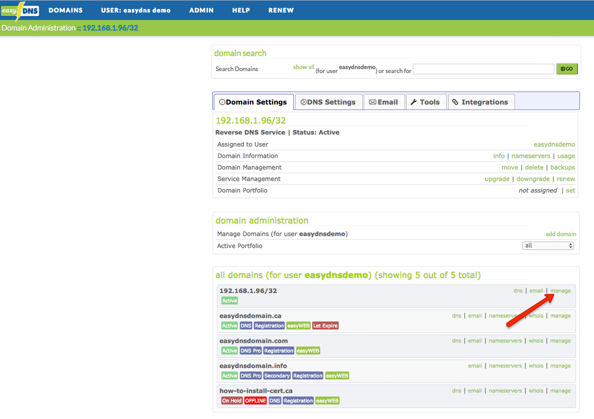Open the Integrations tab
594x419 pixels.
pos(481,102)
